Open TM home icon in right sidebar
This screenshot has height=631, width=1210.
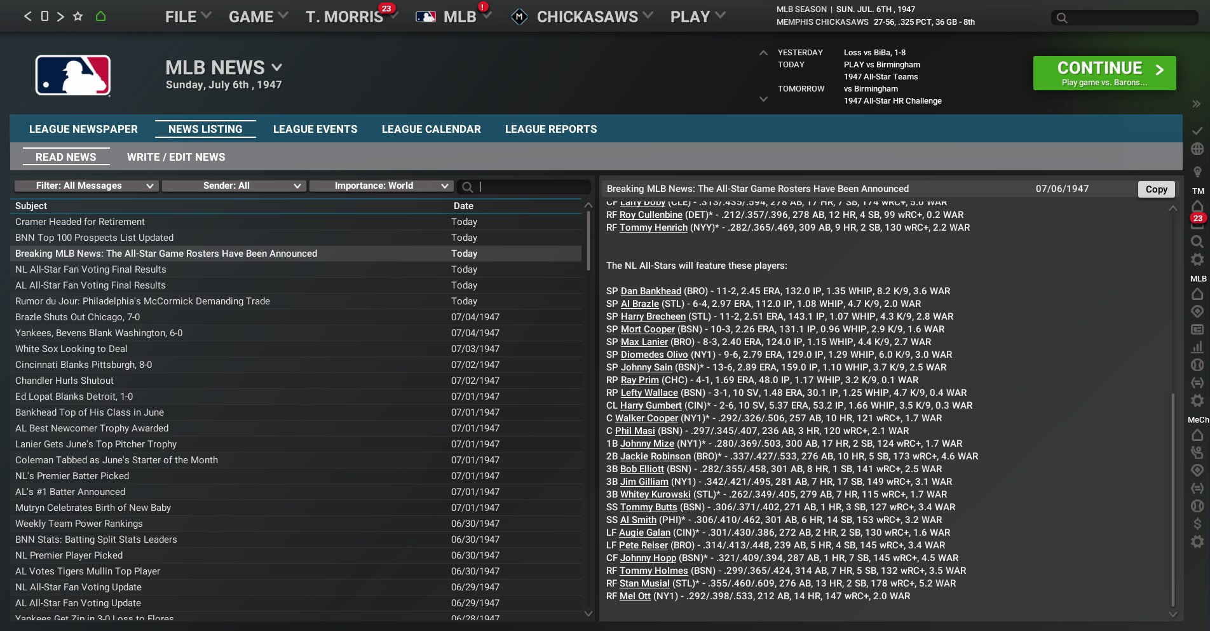pyautogui.click(x=1197, y=206)
